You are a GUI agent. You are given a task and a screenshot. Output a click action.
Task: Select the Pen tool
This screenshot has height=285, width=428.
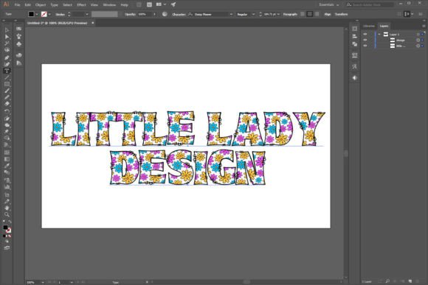(7, 57)
